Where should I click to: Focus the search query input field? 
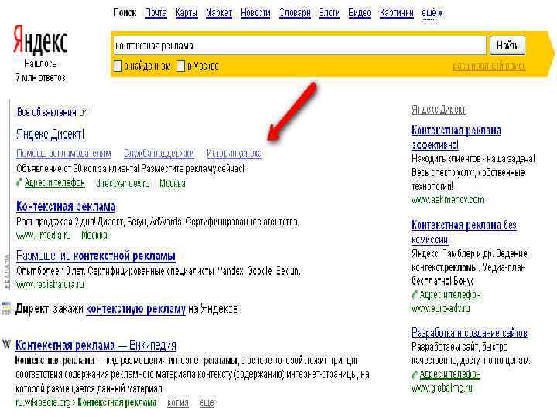coord(299,46)
